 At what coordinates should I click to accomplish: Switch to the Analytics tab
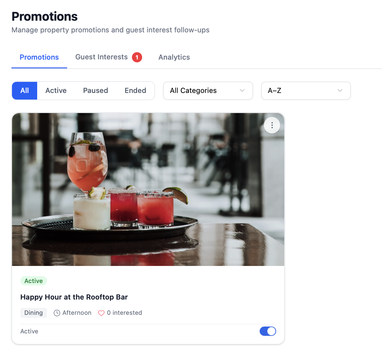pos(174,57)
